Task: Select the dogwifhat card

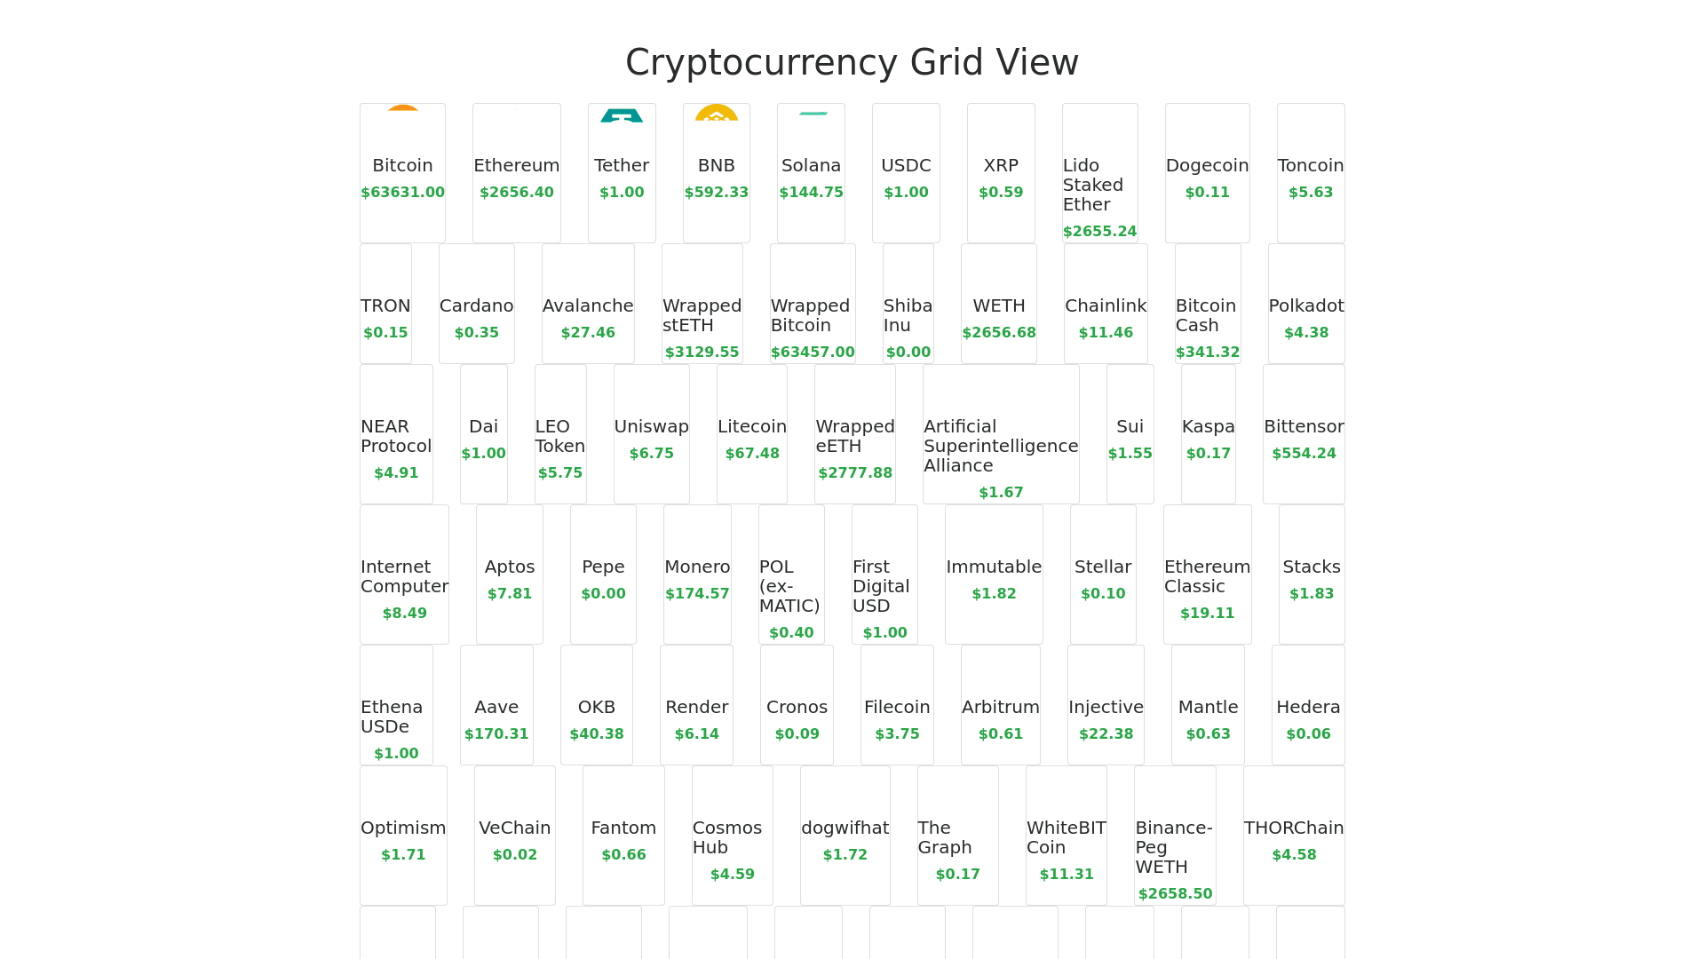Action: [x=845, y=836]
